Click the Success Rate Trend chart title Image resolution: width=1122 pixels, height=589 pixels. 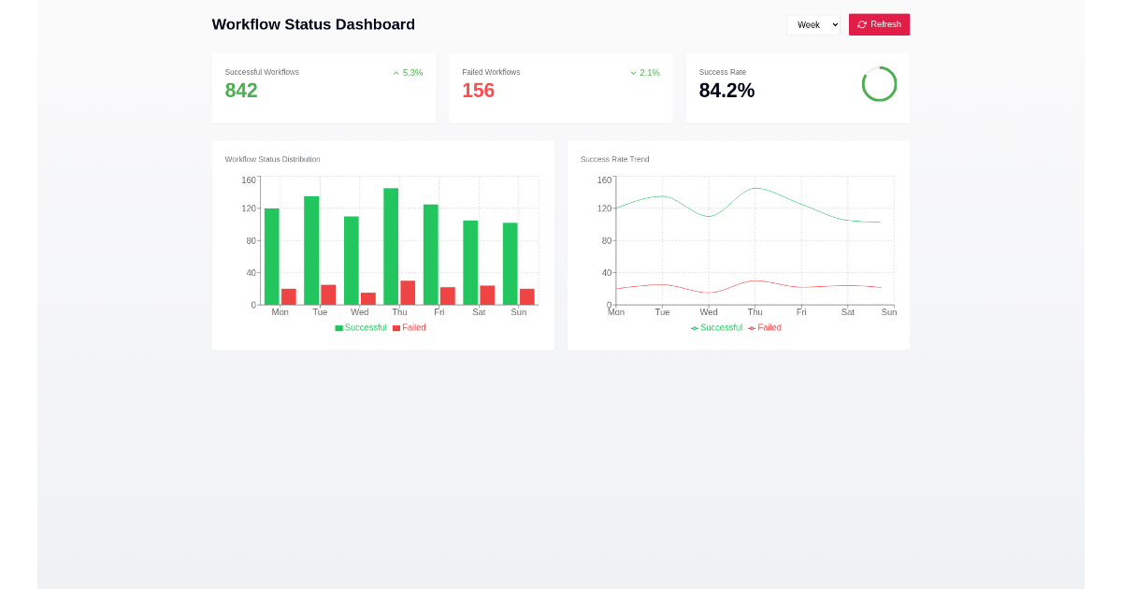(614, 159)
